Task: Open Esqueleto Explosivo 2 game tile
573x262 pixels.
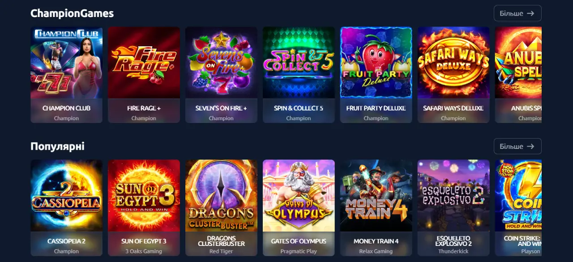Action: tap(453, 195)
